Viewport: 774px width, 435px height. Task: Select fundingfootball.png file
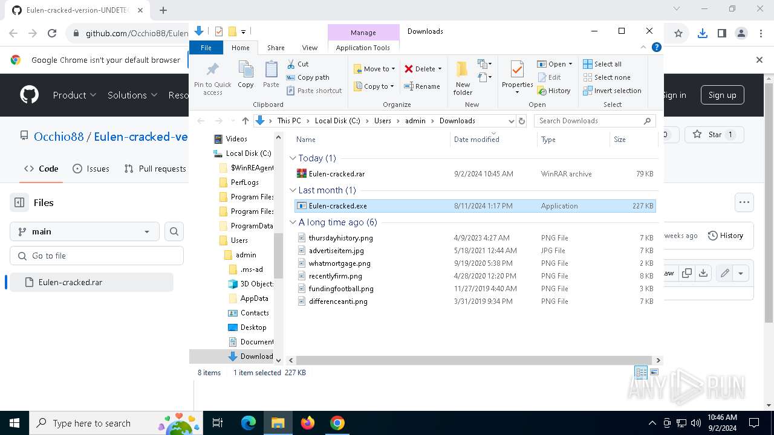[475, 289]
